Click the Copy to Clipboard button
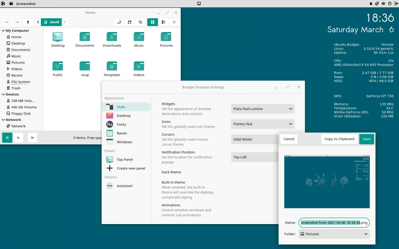The width and height of the screenshot is (399, 249). click(x=339, y=139)
